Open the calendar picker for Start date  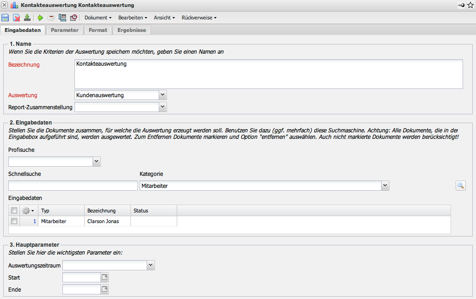(x=105, y=277)
